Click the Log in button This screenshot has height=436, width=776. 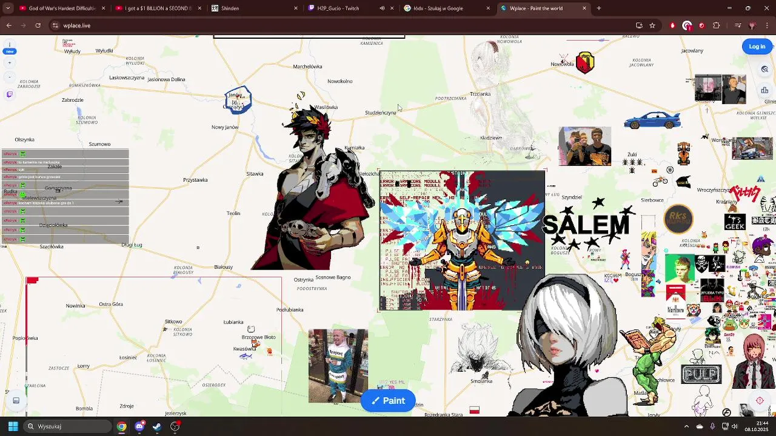[x=757, y=47]
